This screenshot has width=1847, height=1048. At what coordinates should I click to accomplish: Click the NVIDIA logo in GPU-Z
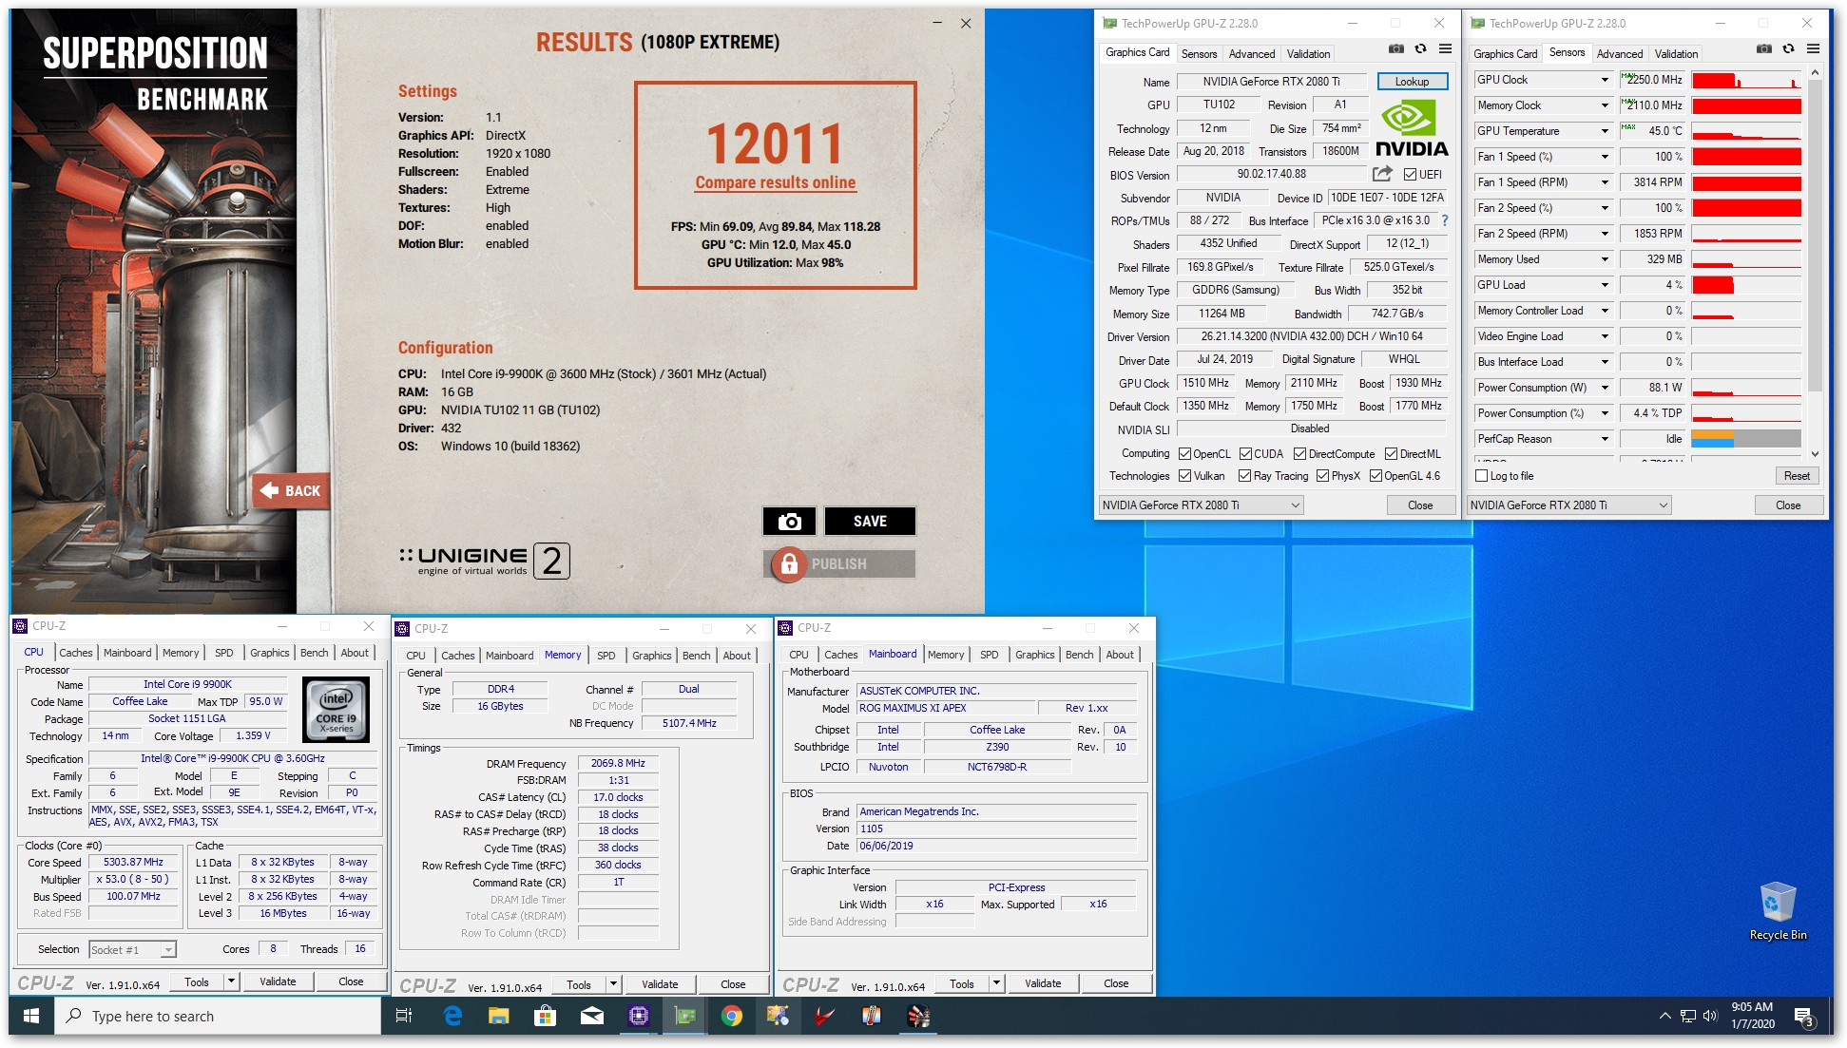click(x=1412, y=128)
